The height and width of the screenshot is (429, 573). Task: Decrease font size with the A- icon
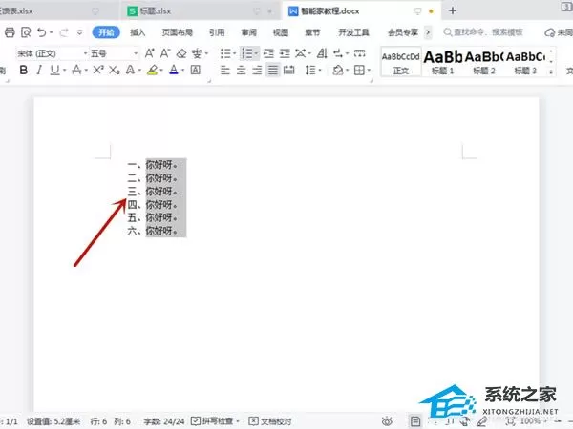(x=165, y=53)
